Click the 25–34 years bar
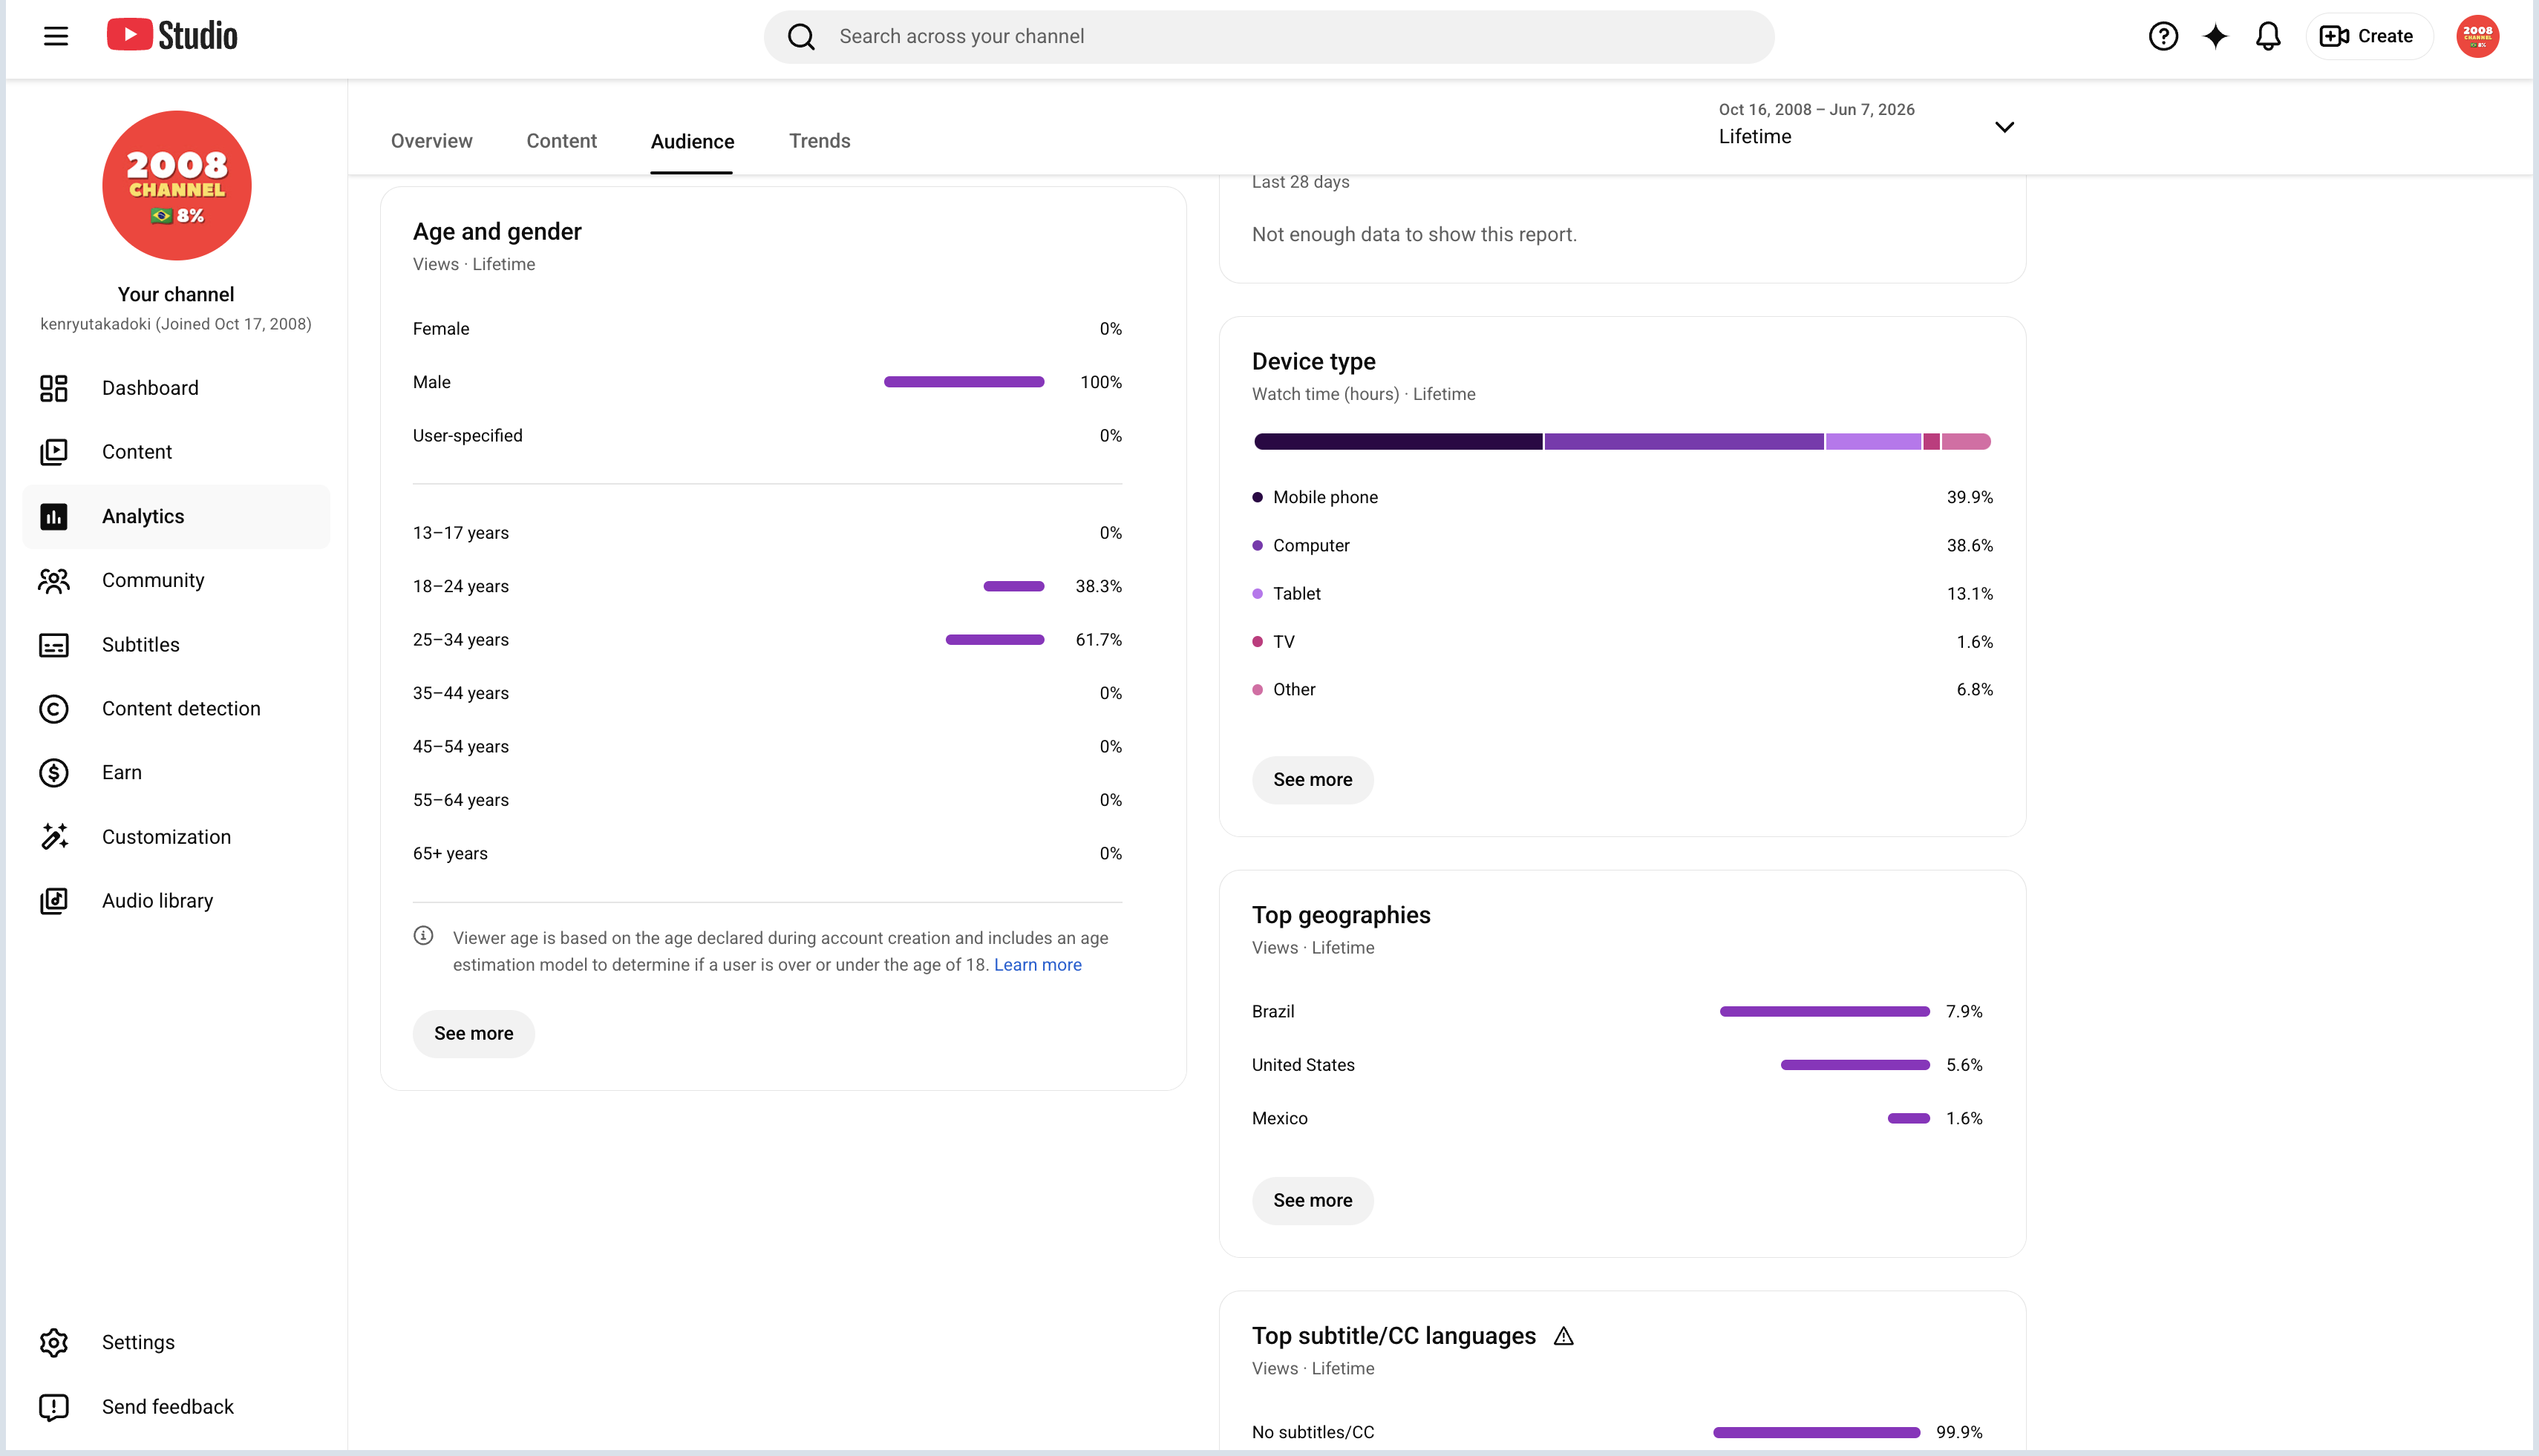This screenshot has height=1456, width=2539. 996,640
